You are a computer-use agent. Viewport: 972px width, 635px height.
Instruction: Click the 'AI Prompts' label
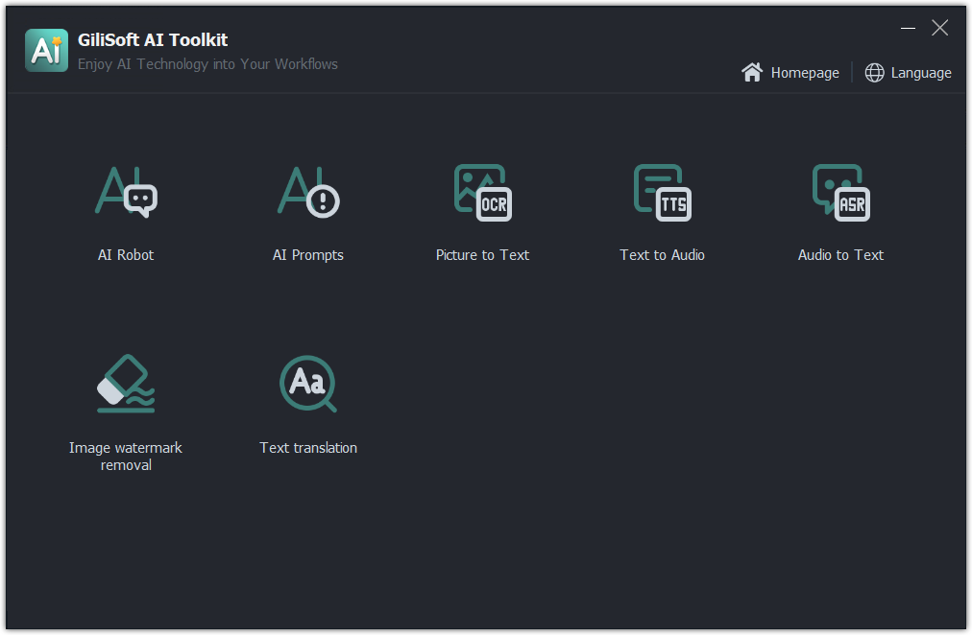click(308, 255)
